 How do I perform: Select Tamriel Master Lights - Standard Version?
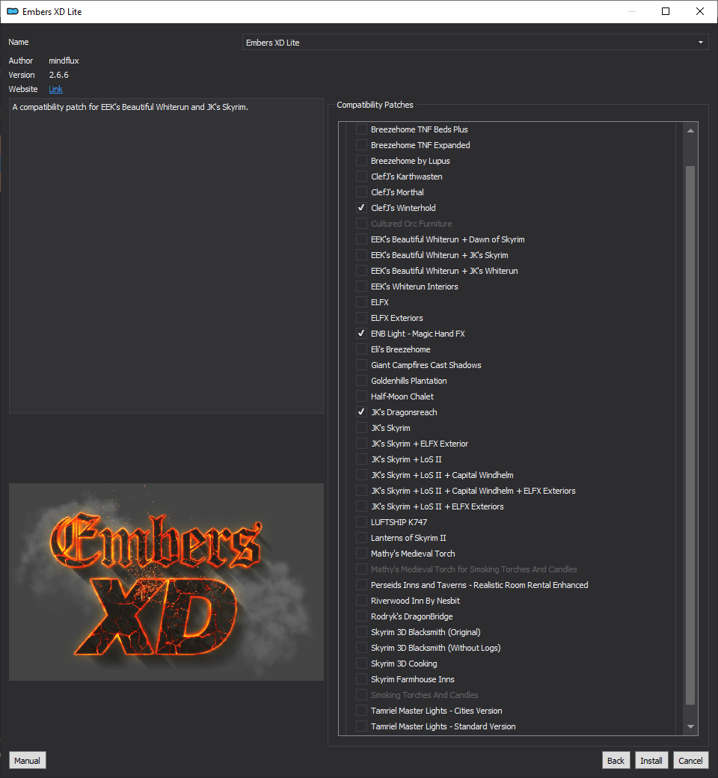[362, 726]
